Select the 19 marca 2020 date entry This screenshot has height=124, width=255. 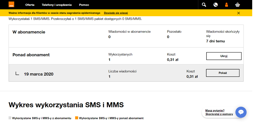pos(39,74)
